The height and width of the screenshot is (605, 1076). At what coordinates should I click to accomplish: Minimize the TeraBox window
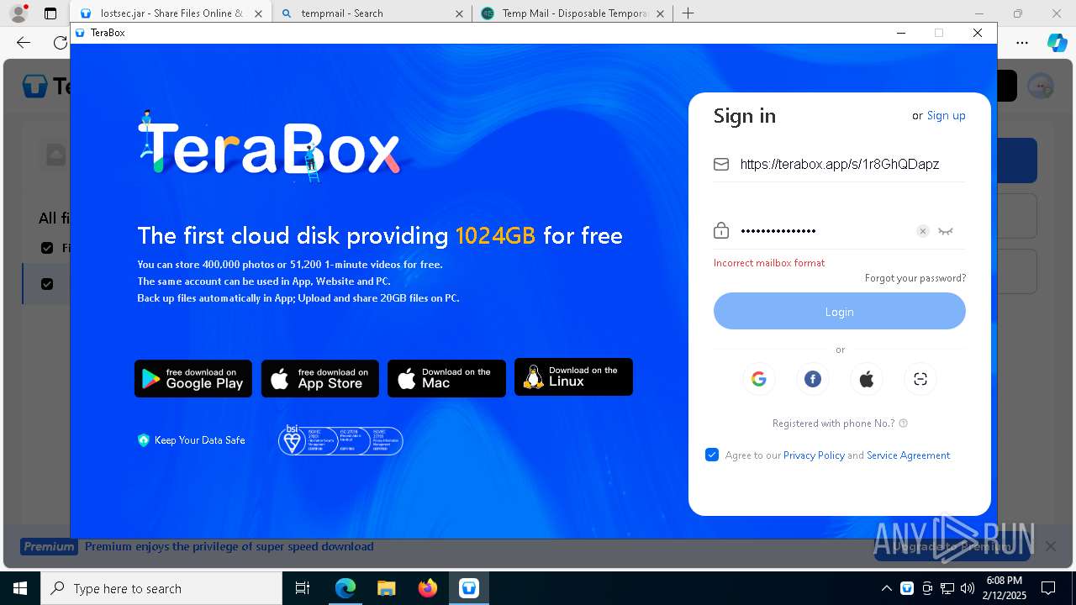901,33
